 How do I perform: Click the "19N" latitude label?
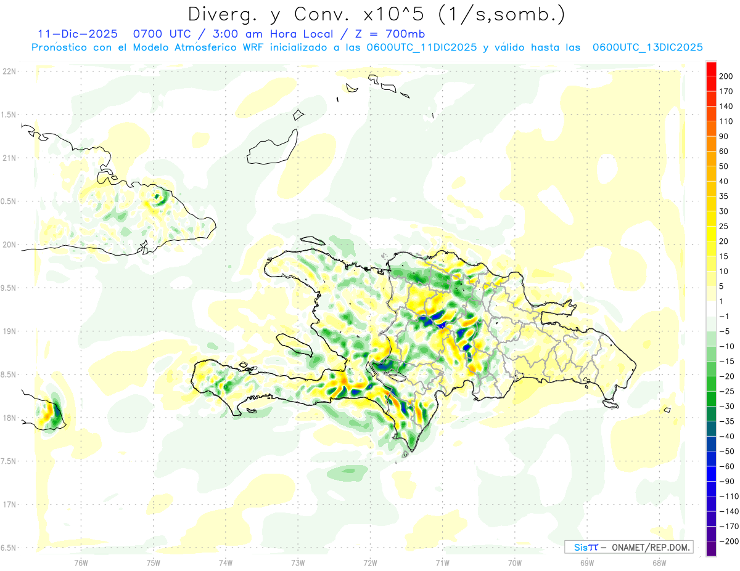click(x=8, y=331)
